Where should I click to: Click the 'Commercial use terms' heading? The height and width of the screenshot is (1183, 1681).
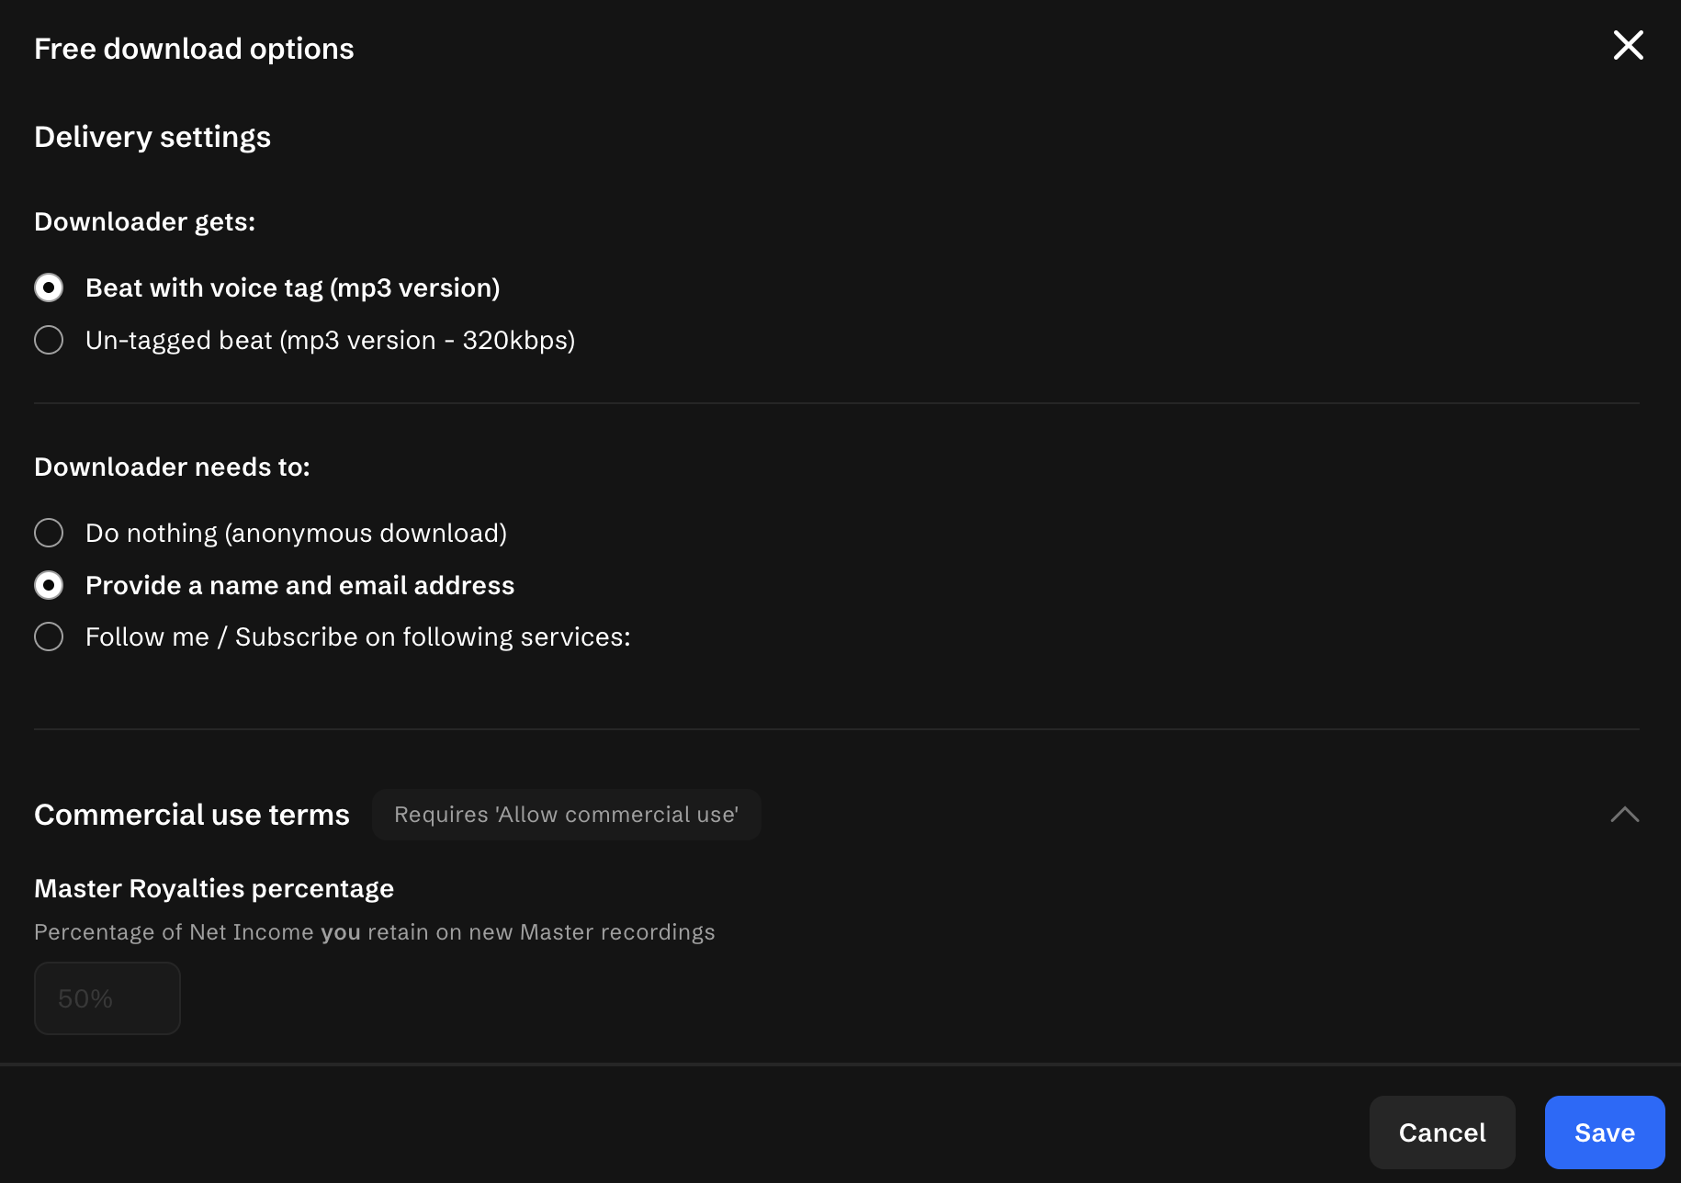coord(191,814)
